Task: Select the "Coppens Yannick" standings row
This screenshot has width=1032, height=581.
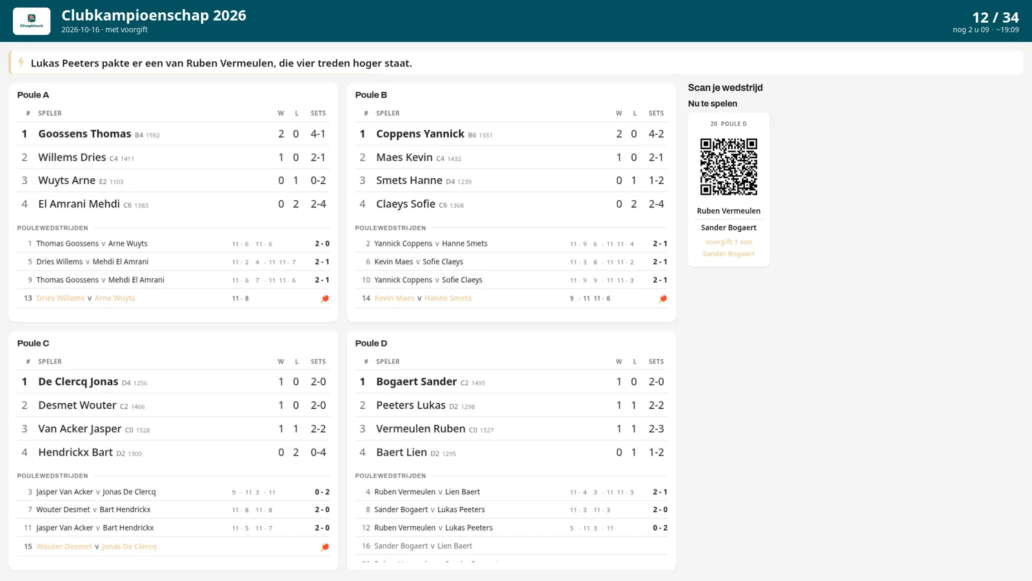Action: point(511,134)
